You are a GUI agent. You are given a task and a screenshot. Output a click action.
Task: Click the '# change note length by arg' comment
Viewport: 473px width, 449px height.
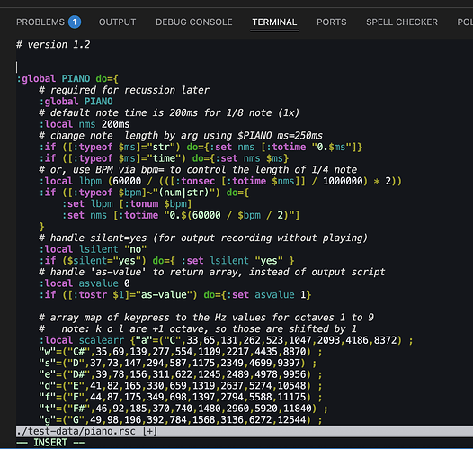(181, 136)
